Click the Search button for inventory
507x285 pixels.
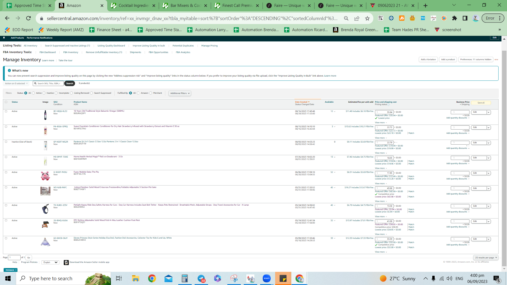tap(70, 83)
